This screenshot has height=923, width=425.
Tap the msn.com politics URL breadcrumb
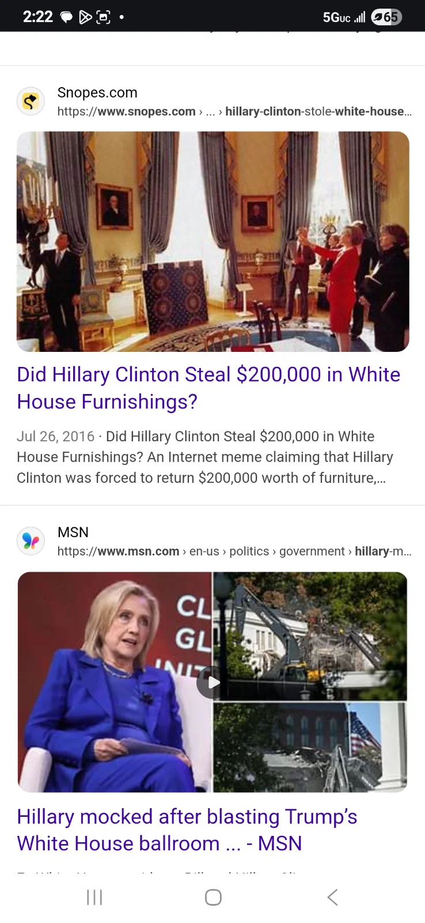click(234, 551)
